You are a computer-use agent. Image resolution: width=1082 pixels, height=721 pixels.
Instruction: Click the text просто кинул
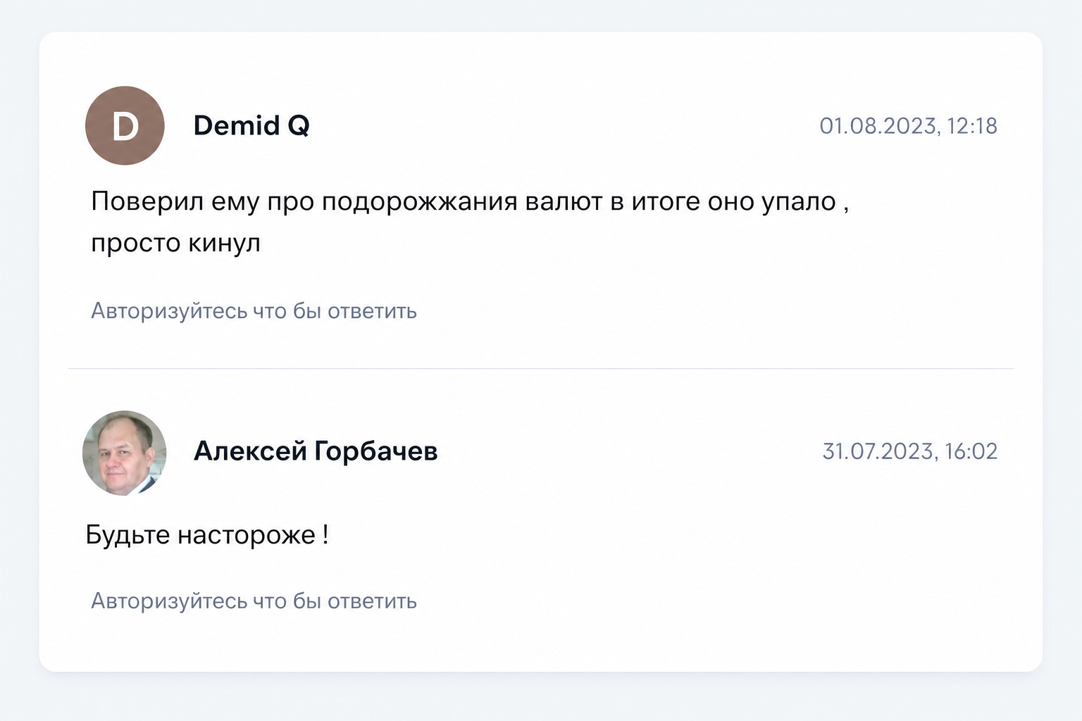(175, 244)
